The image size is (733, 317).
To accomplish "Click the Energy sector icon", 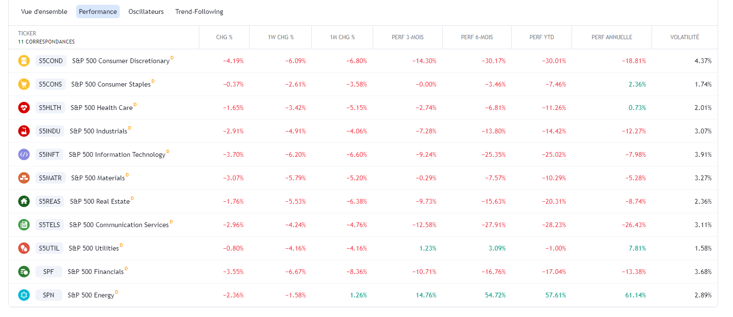I will coord(24,295).
